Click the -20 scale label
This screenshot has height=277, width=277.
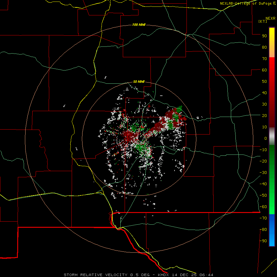263,161
